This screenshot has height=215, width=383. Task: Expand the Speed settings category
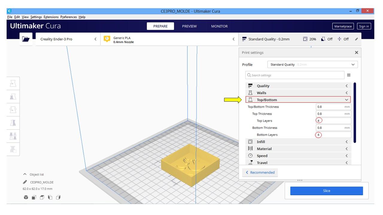click(x=298, y=156)
